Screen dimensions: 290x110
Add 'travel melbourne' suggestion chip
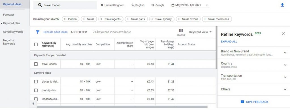point(217,19)
